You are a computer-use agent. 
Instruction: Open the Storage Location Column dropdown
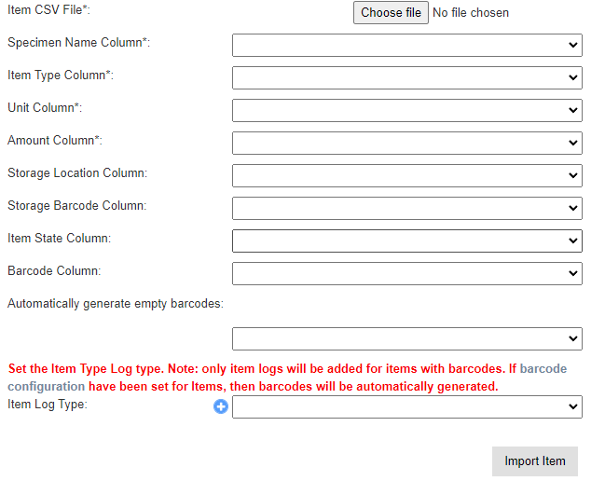(406, 175)
